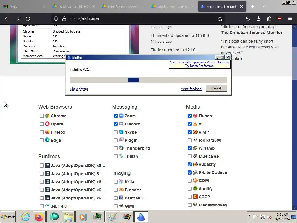
Task: Open the media player taskbar icon
Action: click(83, 217)
